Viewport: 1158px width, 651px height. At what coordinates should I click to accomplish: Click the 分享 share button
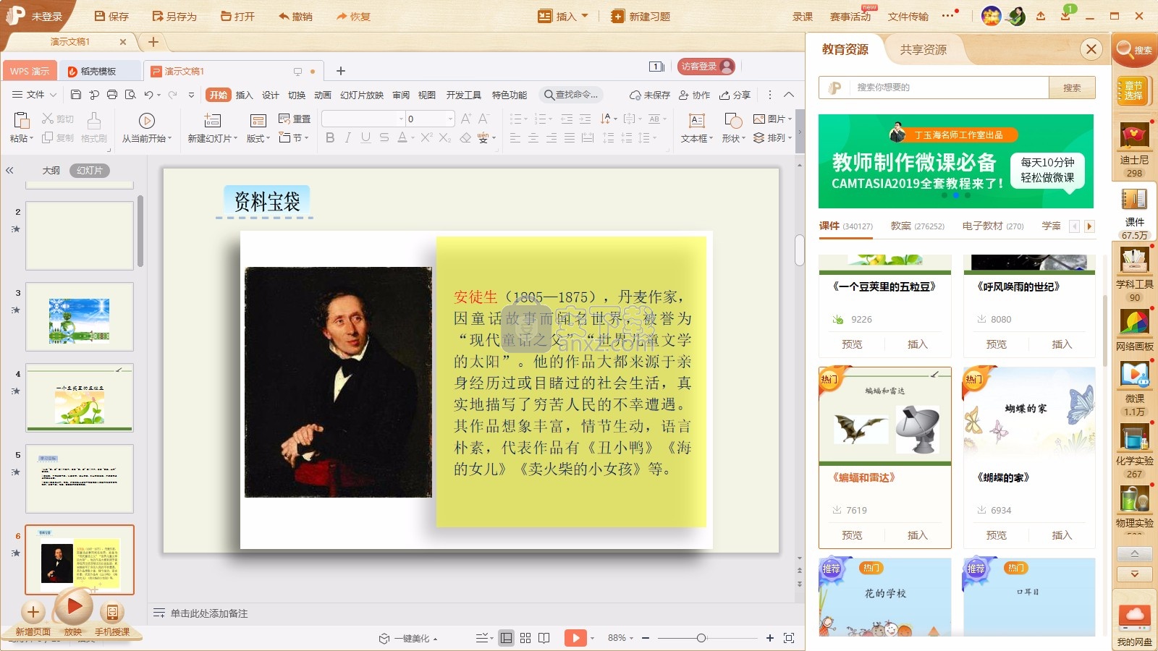[735, 95]
